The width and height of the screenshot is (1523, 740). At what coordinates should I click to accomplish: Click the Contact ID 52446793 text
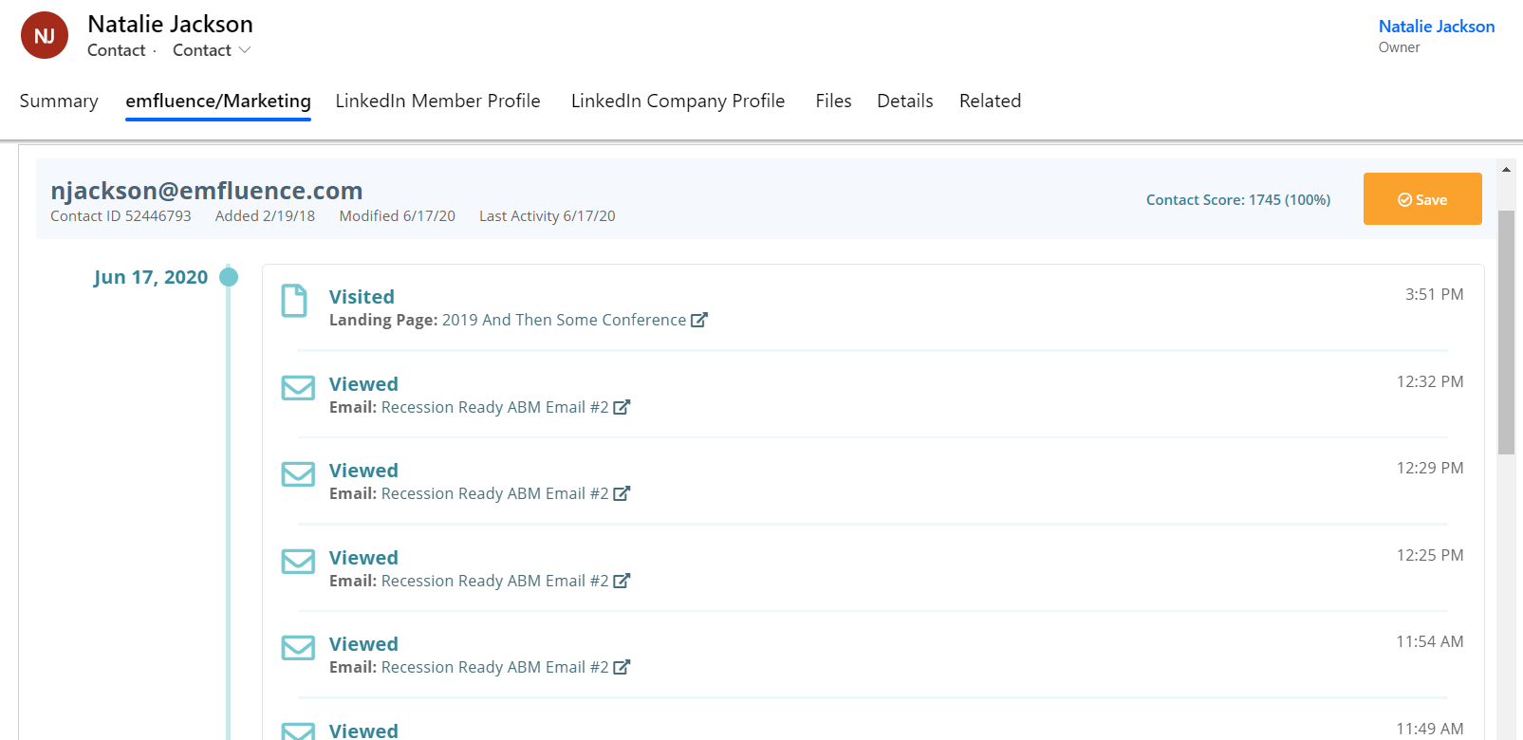coord(121,216)
